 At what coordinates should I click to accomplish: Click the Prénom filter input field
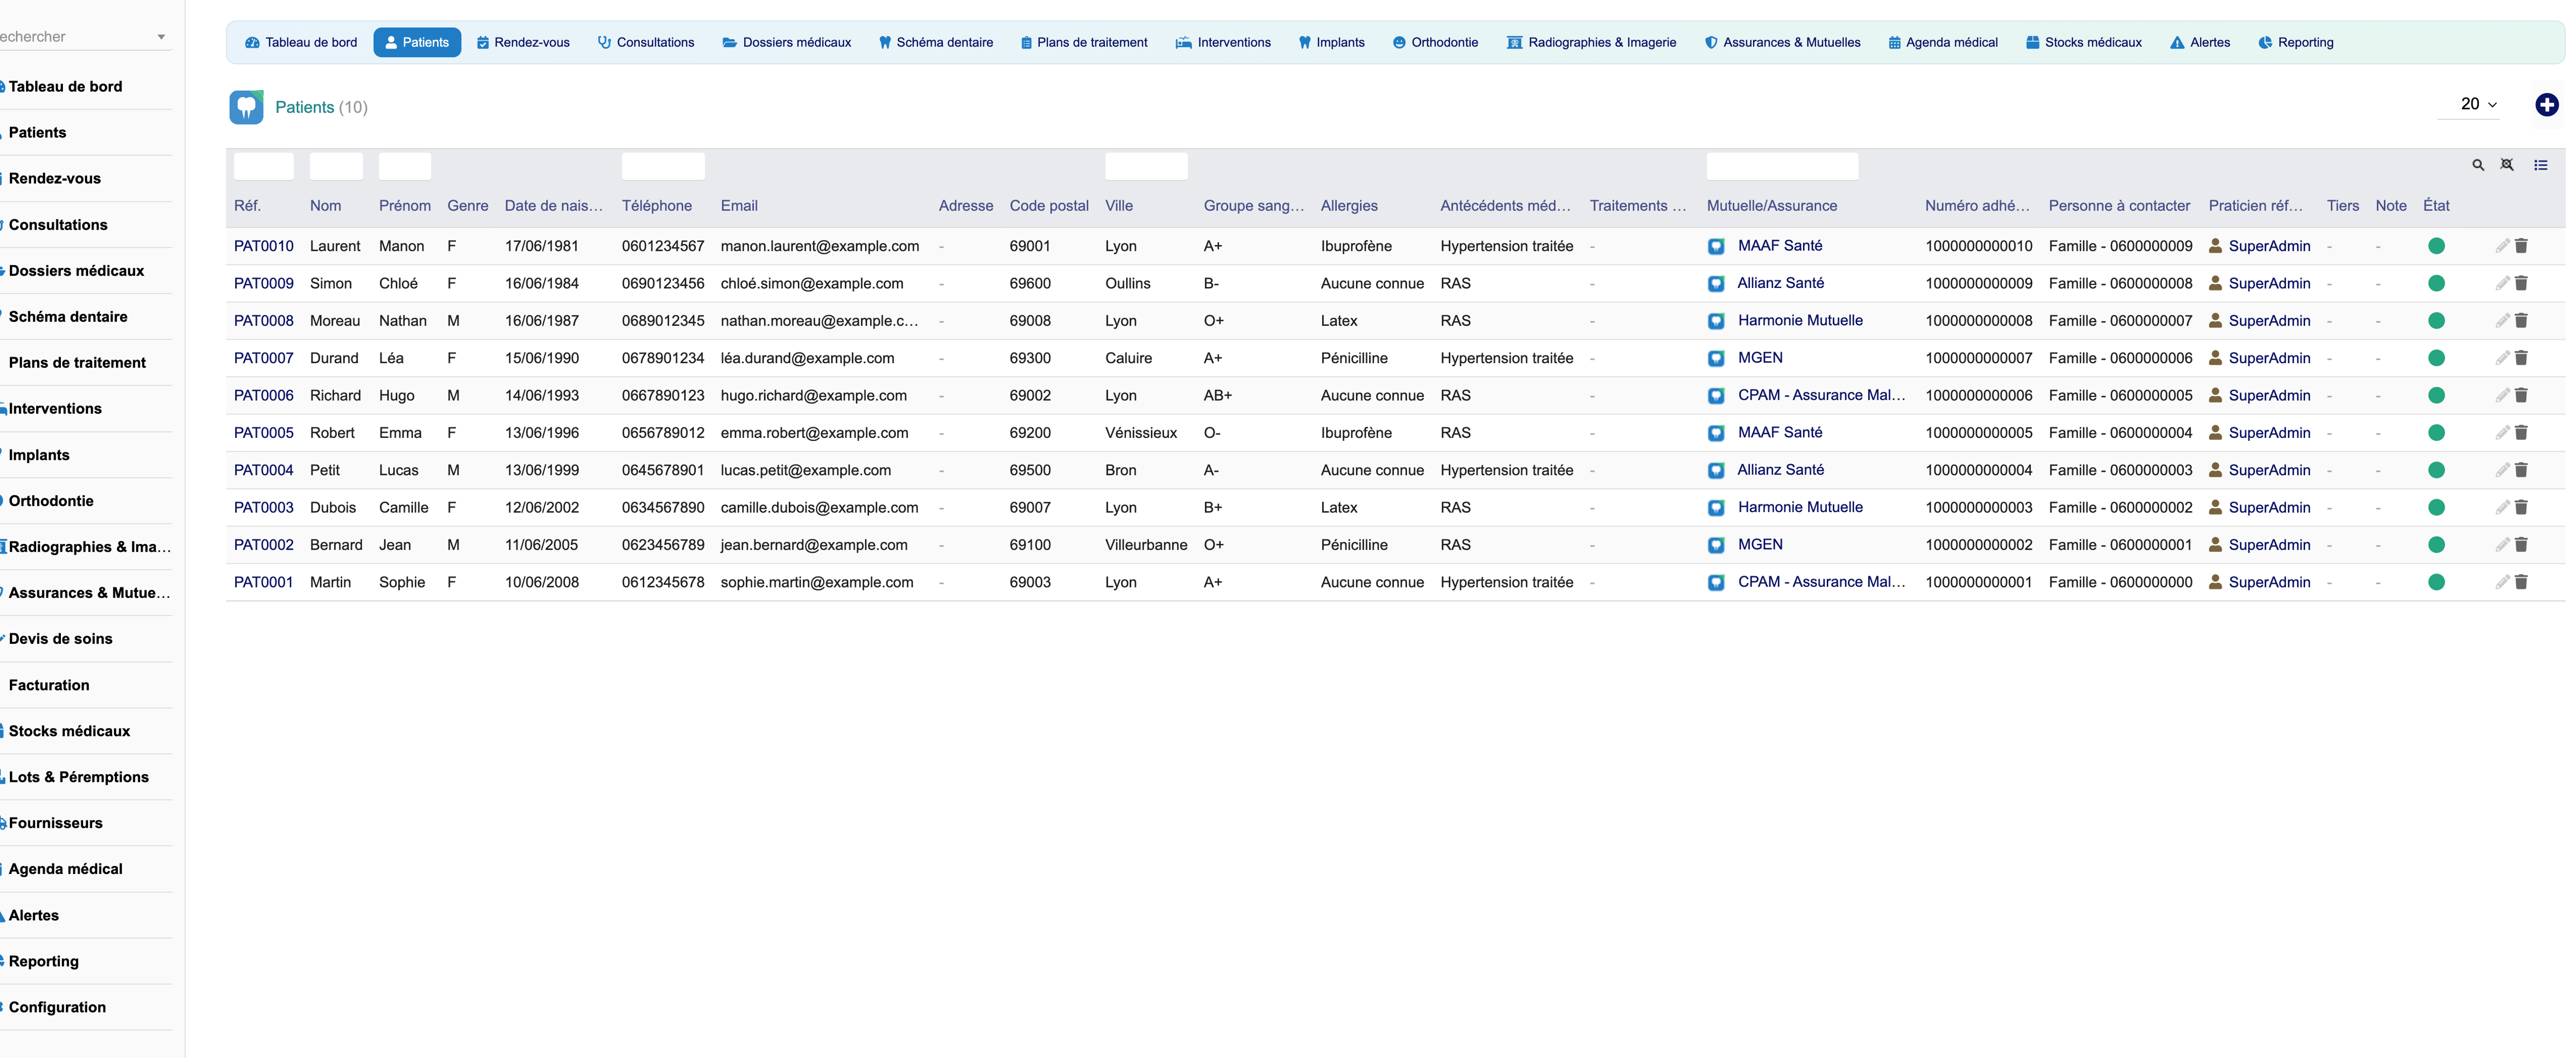(x=405, y=166)
